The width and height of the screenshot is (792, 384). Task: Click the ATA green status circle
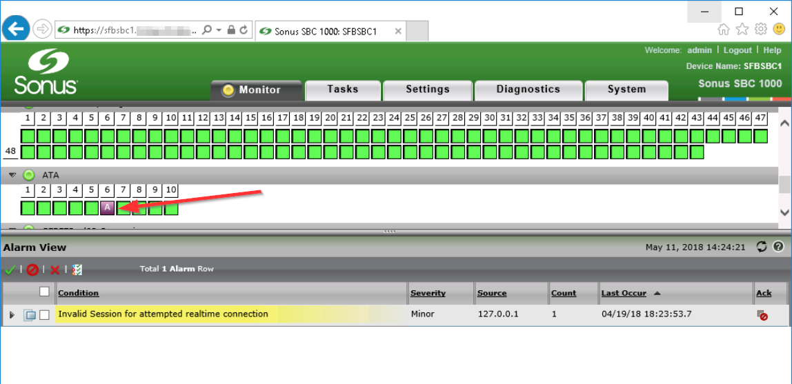(29, 175)
